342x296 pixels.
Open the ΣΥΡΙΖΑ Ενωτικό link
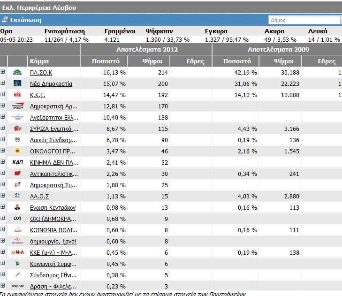54,129
